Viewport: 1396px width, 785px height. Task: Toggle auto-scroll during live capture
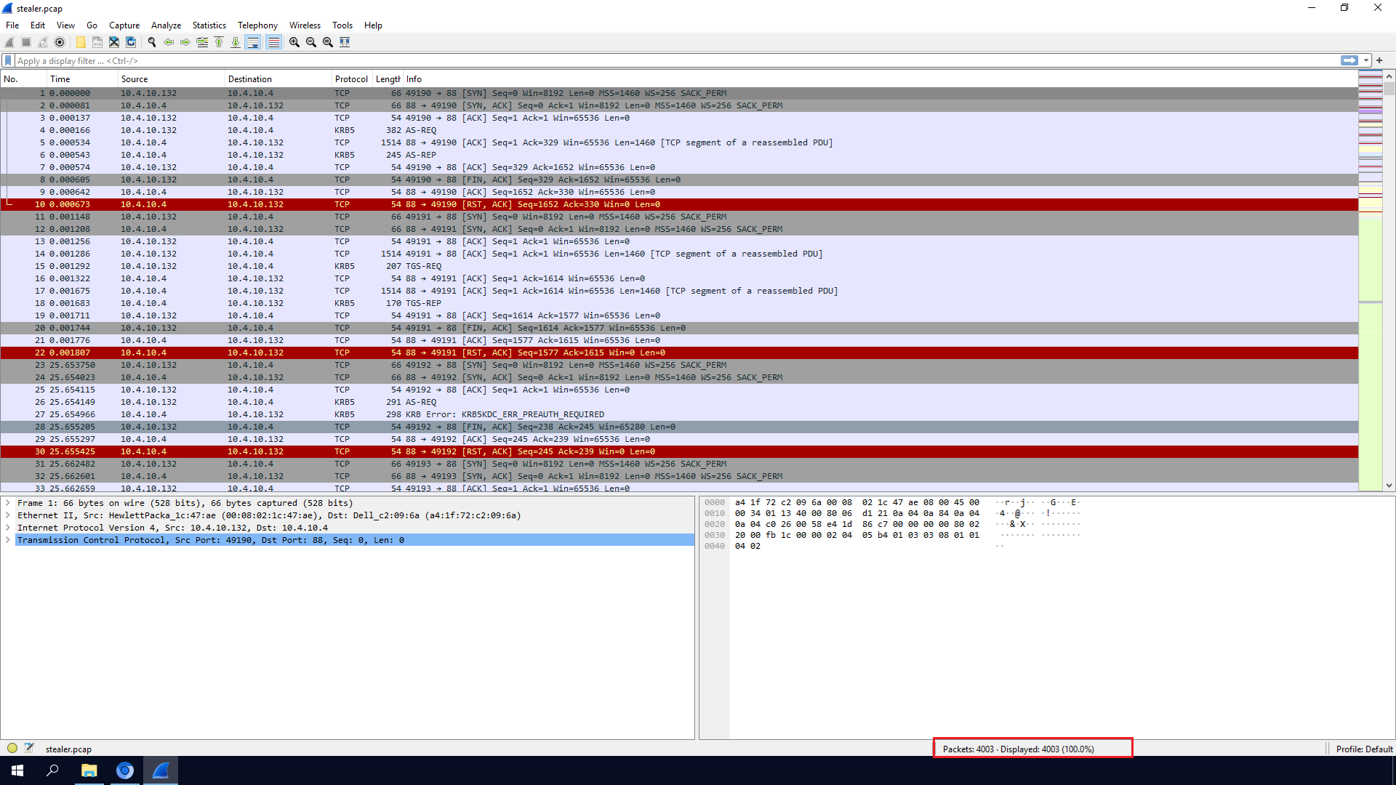coord(252,42)
